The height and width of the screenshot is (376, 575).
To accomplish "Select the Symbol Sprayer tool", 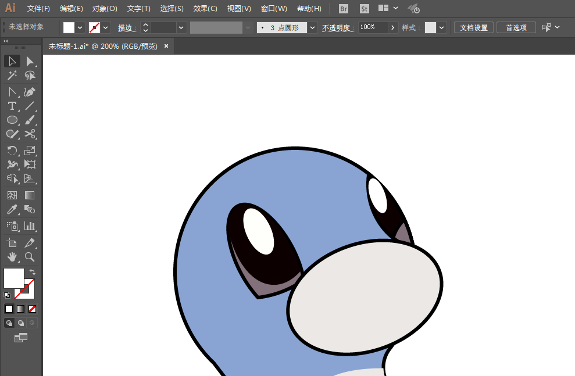I will coord(12,226).
